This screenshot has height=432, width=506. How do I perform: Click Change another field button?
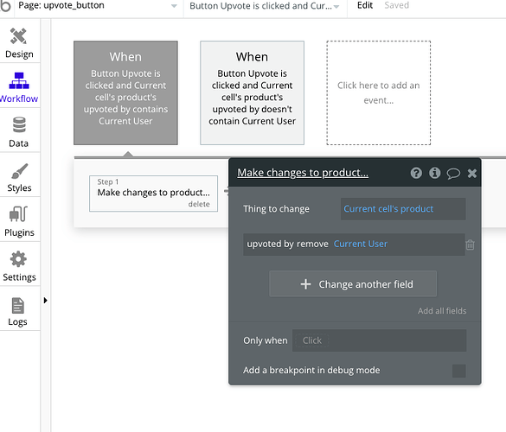click(x=353, y=283)
